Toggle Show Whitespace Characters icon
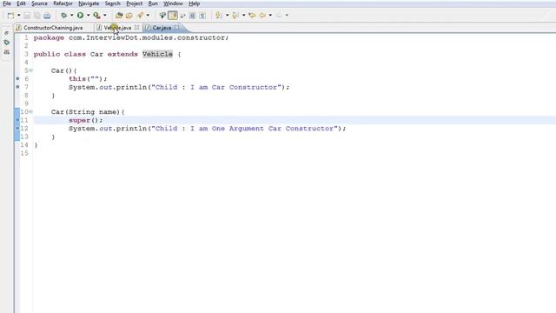The width and height of the screenshot is (556, 313). click(x=202, y=16)
